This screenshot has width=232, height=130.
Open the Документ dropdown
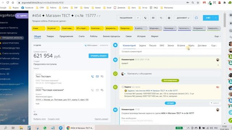183,18
